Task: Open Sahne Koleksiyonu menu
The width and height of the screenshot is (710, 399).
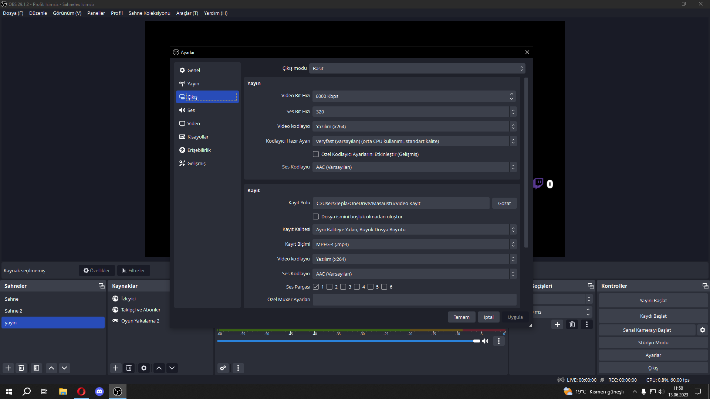Action: coord(149,13)
